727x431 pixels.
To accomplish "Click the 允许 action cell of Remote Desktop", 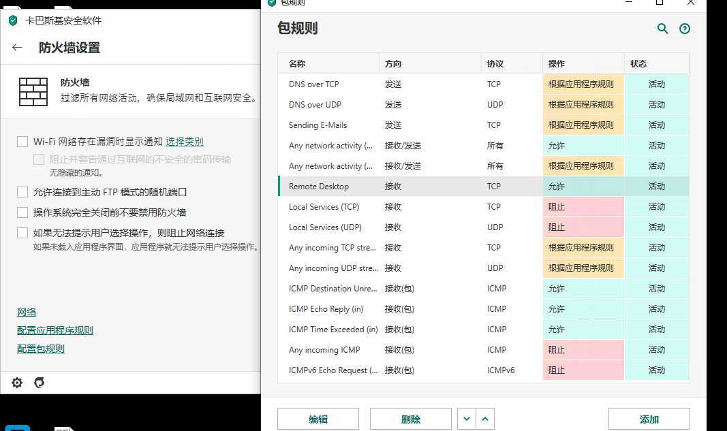I will click(x=583, y=186).
